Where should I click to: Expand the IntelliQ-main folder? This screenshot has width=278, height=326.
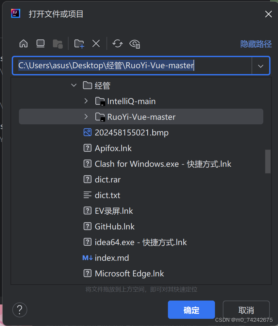click(x=86, y=101)
